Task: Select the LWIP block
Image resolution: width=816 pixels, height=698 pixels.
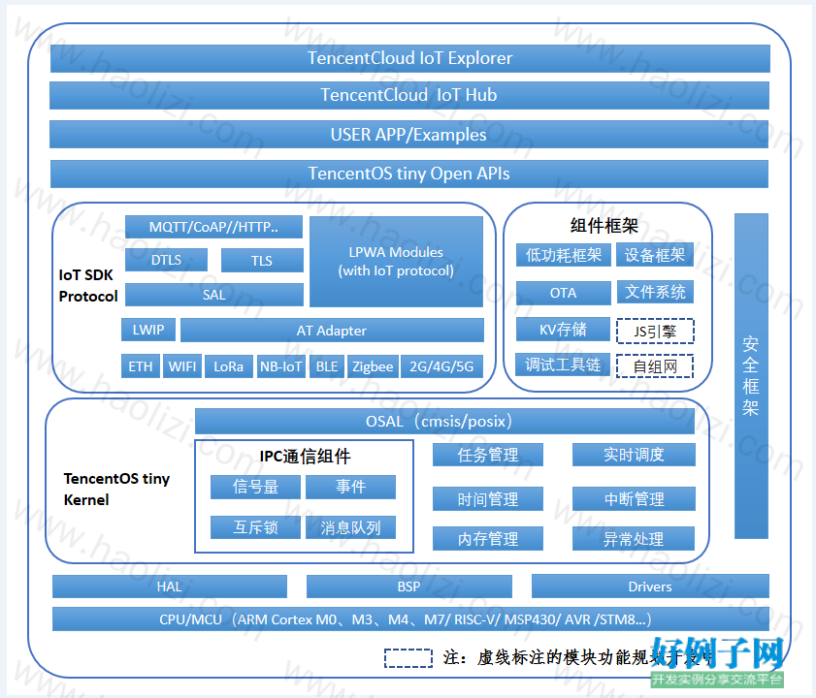Action: point(148,330)
